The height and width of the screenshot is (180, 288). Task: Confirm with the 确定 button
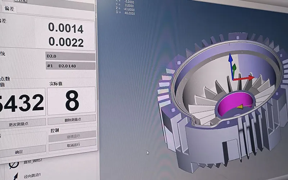pyautogui.click(x=19, y=152)
